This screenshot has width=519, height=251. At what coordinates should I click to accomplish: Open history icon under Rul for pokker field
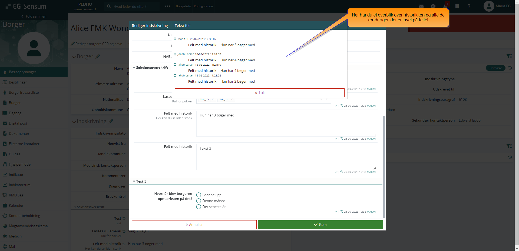pyautogui.click(x=342, y=106)
